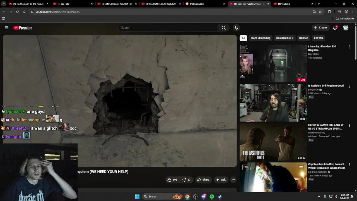
Task: Toggle the system tray microphone indicator
Action: 325,197
